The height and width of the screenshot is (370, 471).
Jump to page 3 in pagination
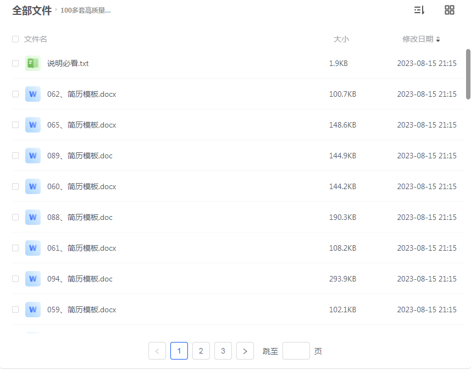223,351
